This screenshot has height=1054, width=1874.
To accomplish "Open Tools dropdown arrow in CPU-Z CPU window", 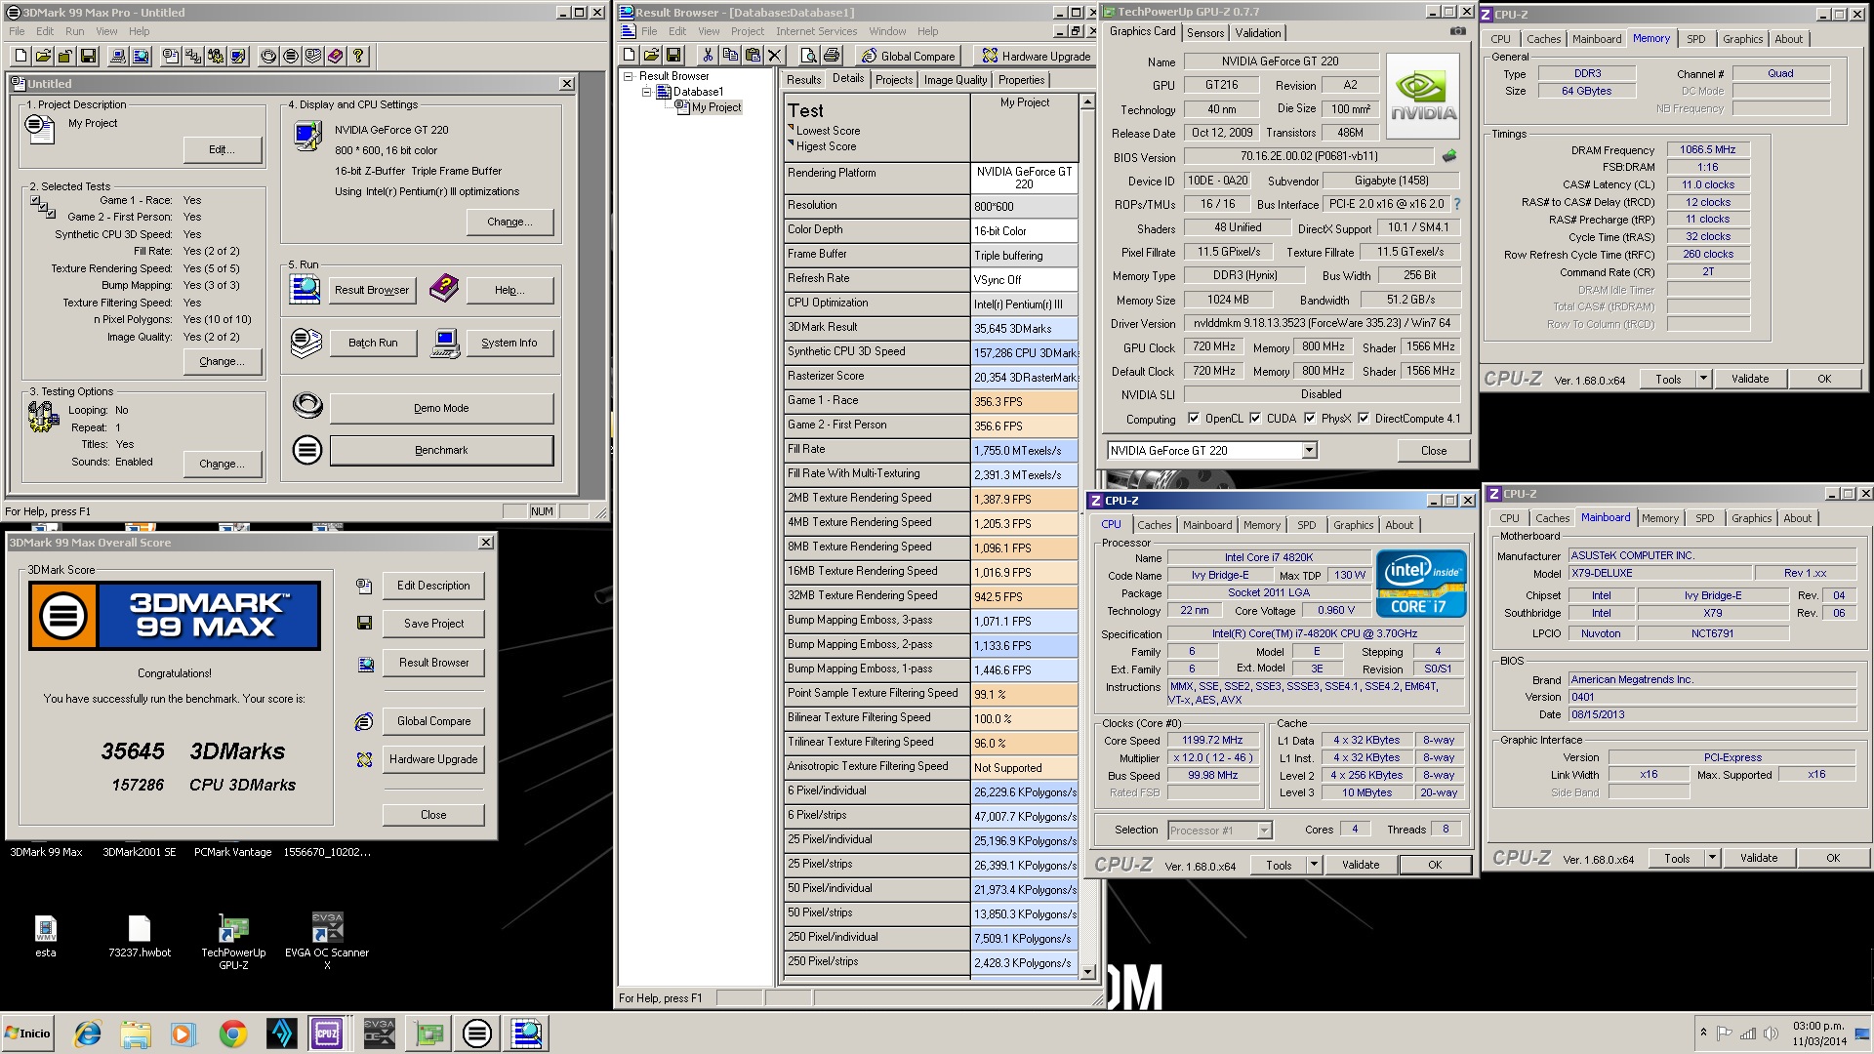I will (x=1315, y=865).
